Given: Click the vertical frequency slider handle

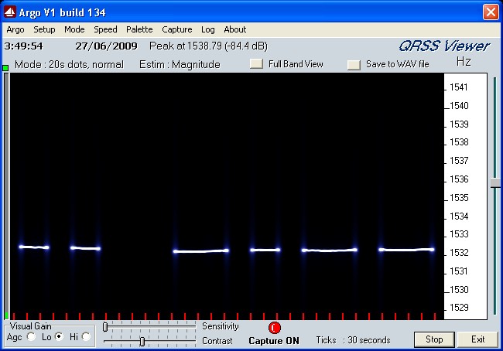Looking at the screenshot, I should (495, 182).
